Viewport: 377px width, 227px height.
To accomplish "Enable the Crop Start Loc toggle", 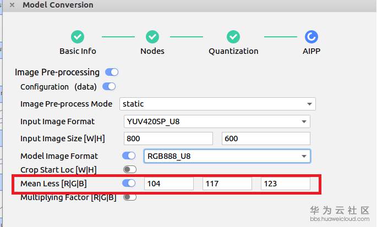I will [x=130, y=169].
